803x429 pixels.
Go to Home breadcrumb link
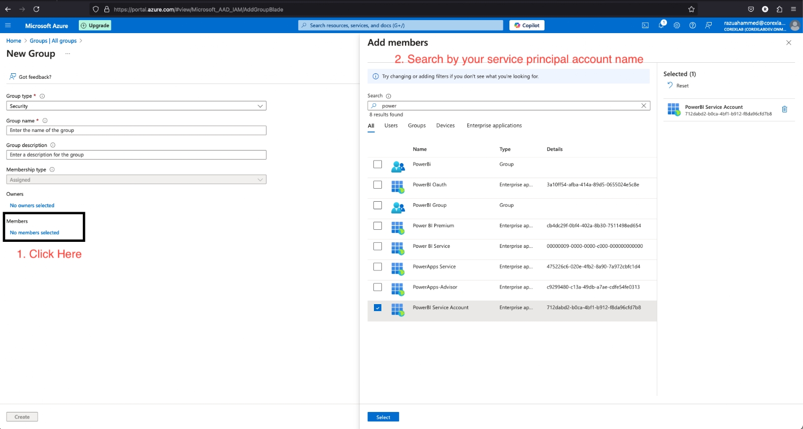pos(14,41)
